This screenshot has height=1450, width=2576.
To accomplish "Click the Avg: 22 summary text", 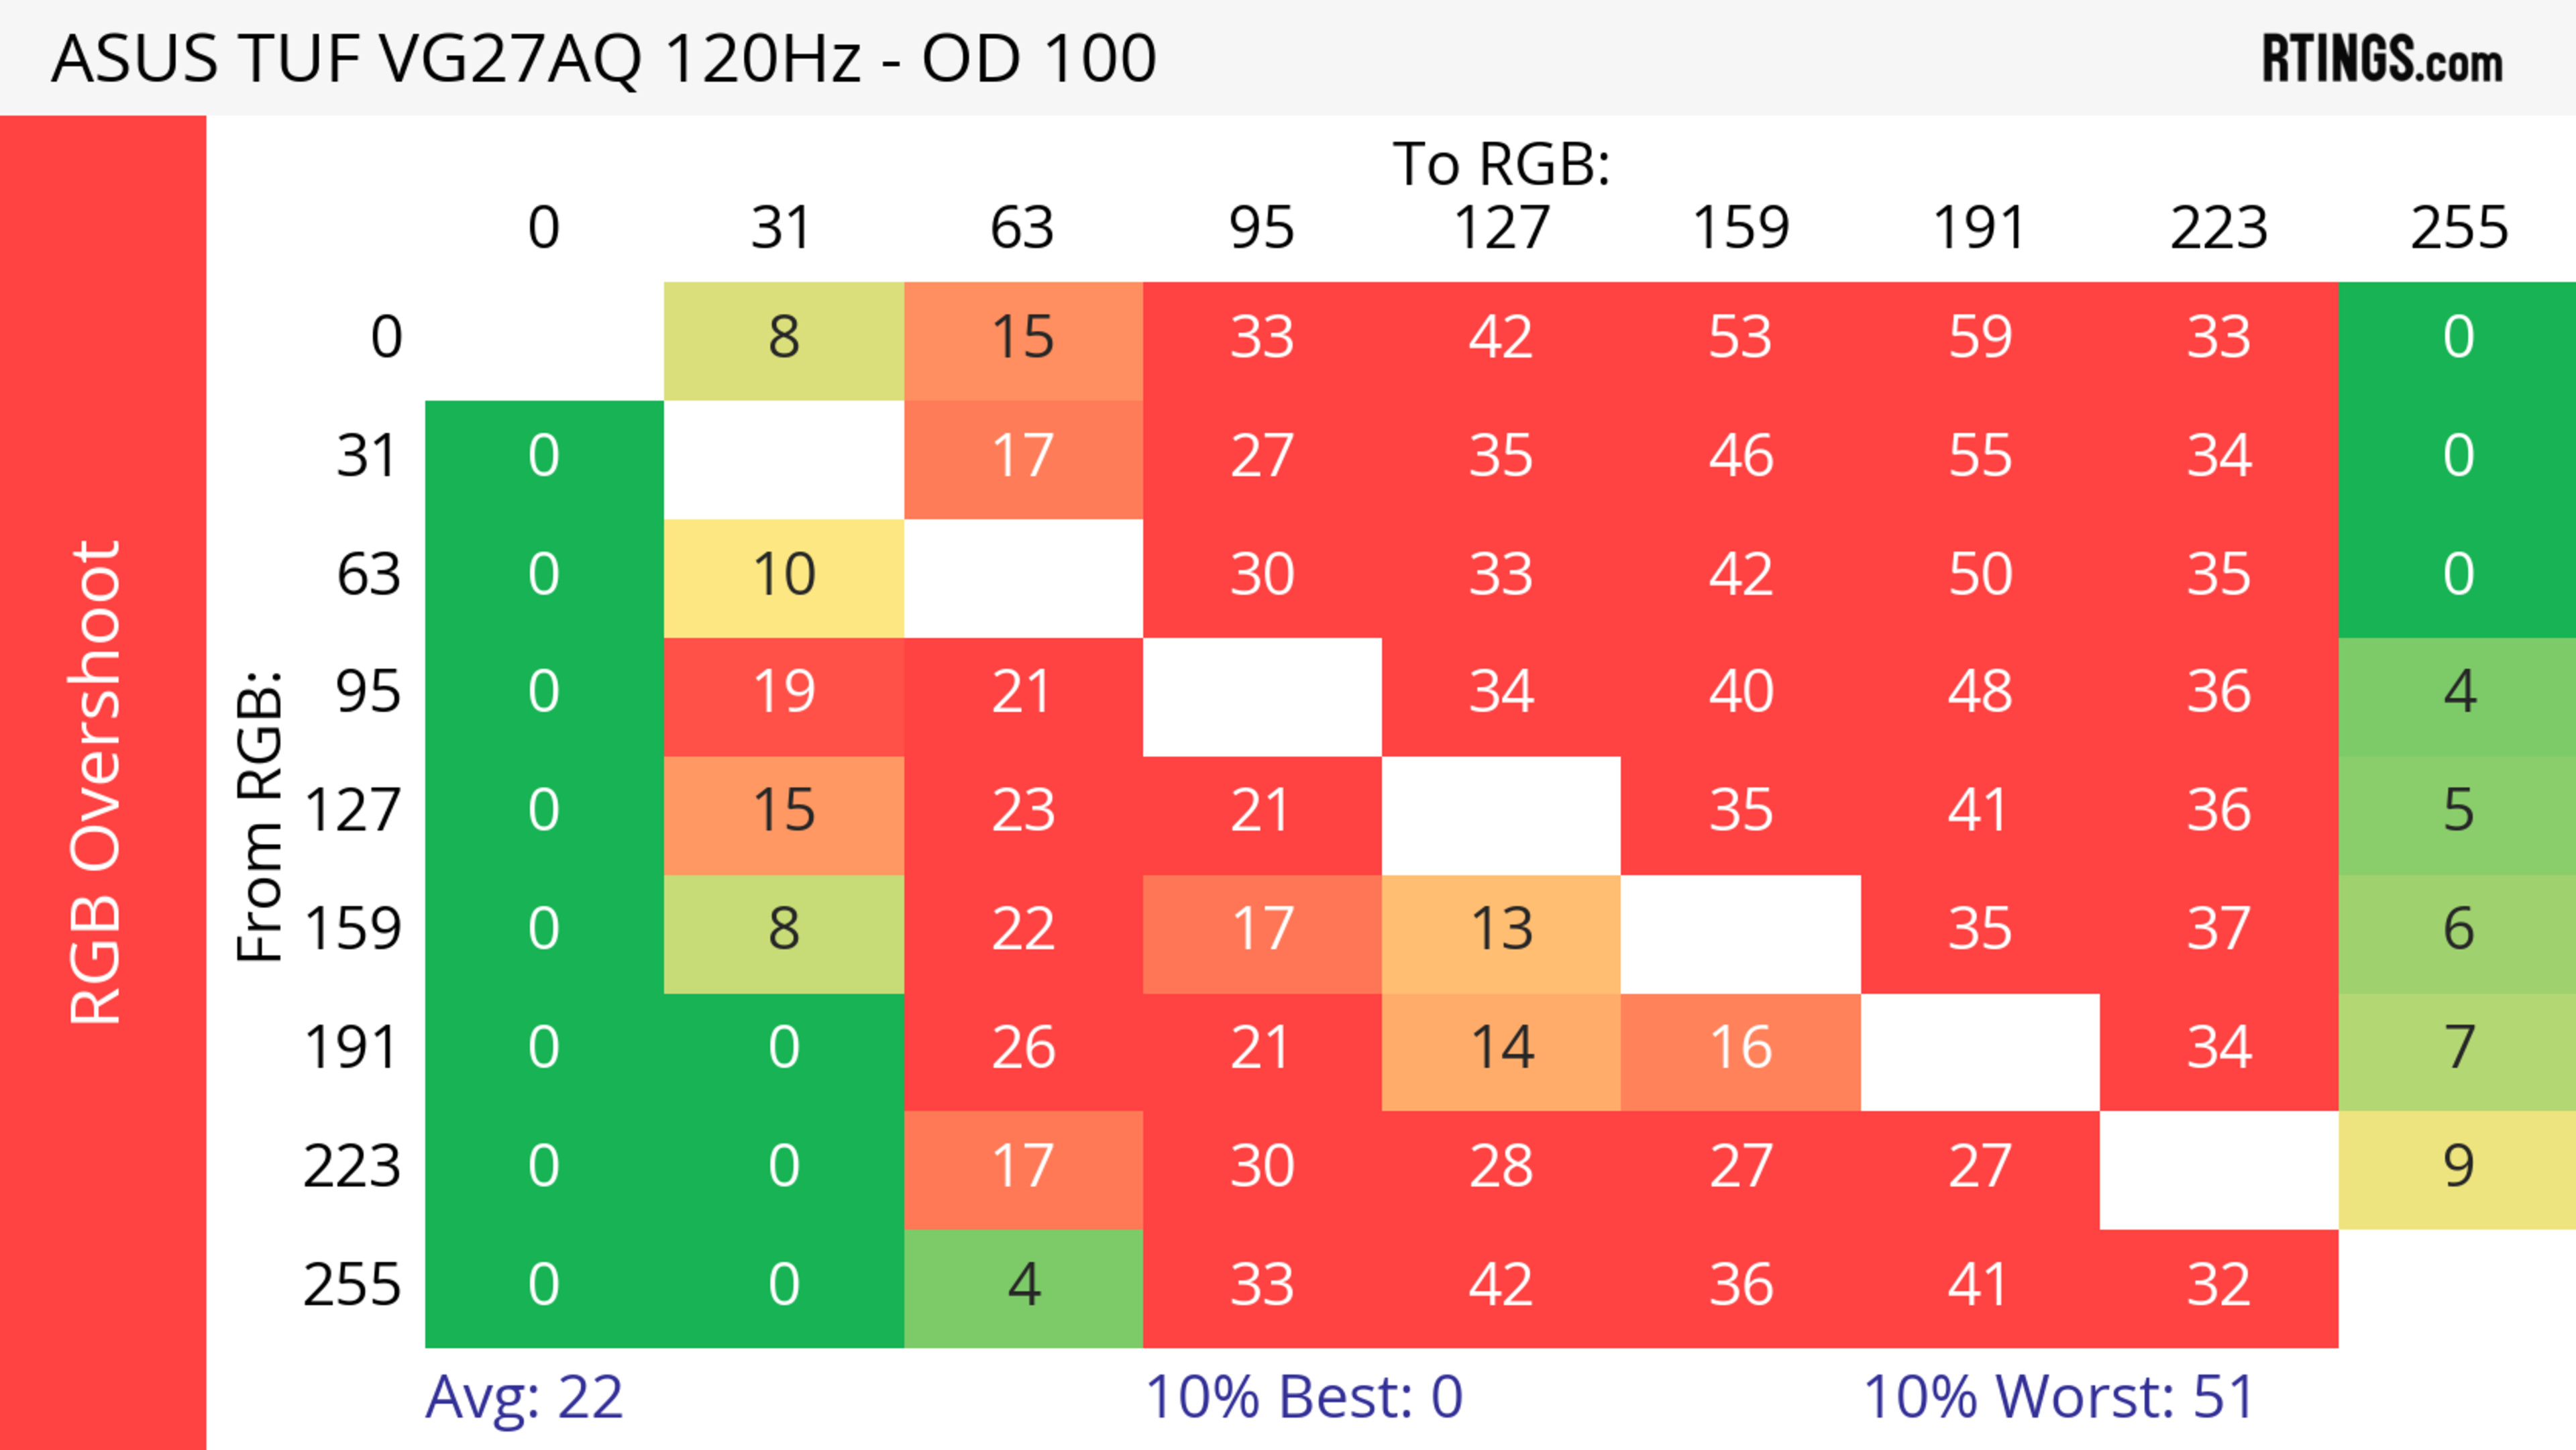I will pos(524,1397).
